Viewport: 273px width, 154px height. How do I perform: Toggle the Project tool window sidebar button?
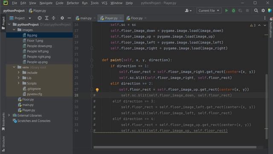3,23
